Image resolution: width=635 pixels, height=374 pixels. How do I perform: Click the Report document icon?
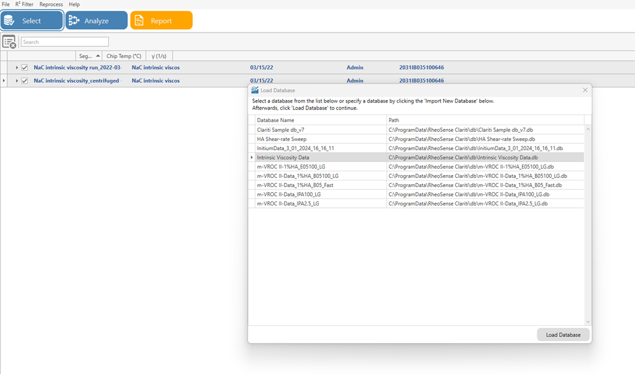tap(139, 20)
